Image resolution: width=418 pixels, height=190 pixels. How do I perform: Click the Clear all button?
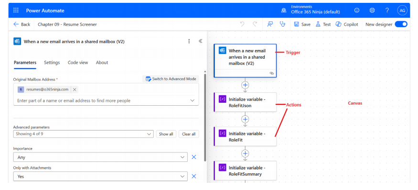pos(189,134)
